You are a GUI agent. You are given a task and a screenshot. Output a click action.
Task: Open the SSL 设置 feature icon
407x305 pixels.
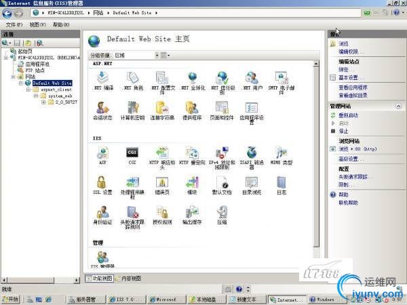(x=103, y=185)
